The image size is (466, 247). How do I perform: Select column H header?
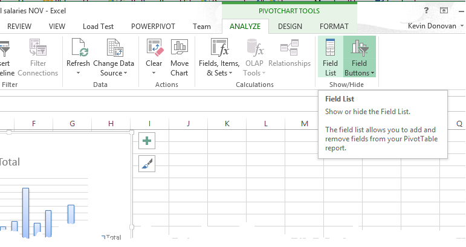[x=111, y=123]
